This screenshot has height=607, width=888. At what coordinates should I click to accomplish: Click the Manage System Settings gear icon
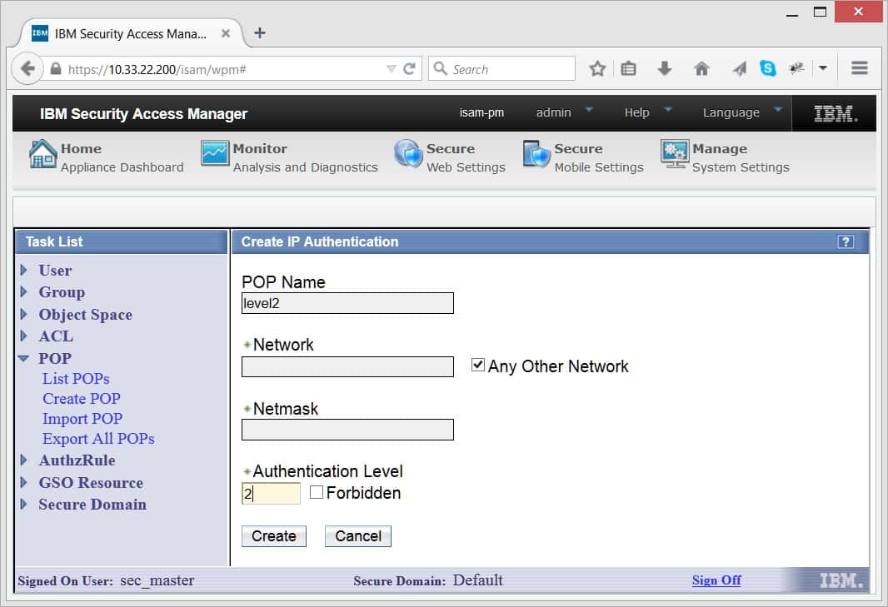pyautogui.click(x=674, y=155)
